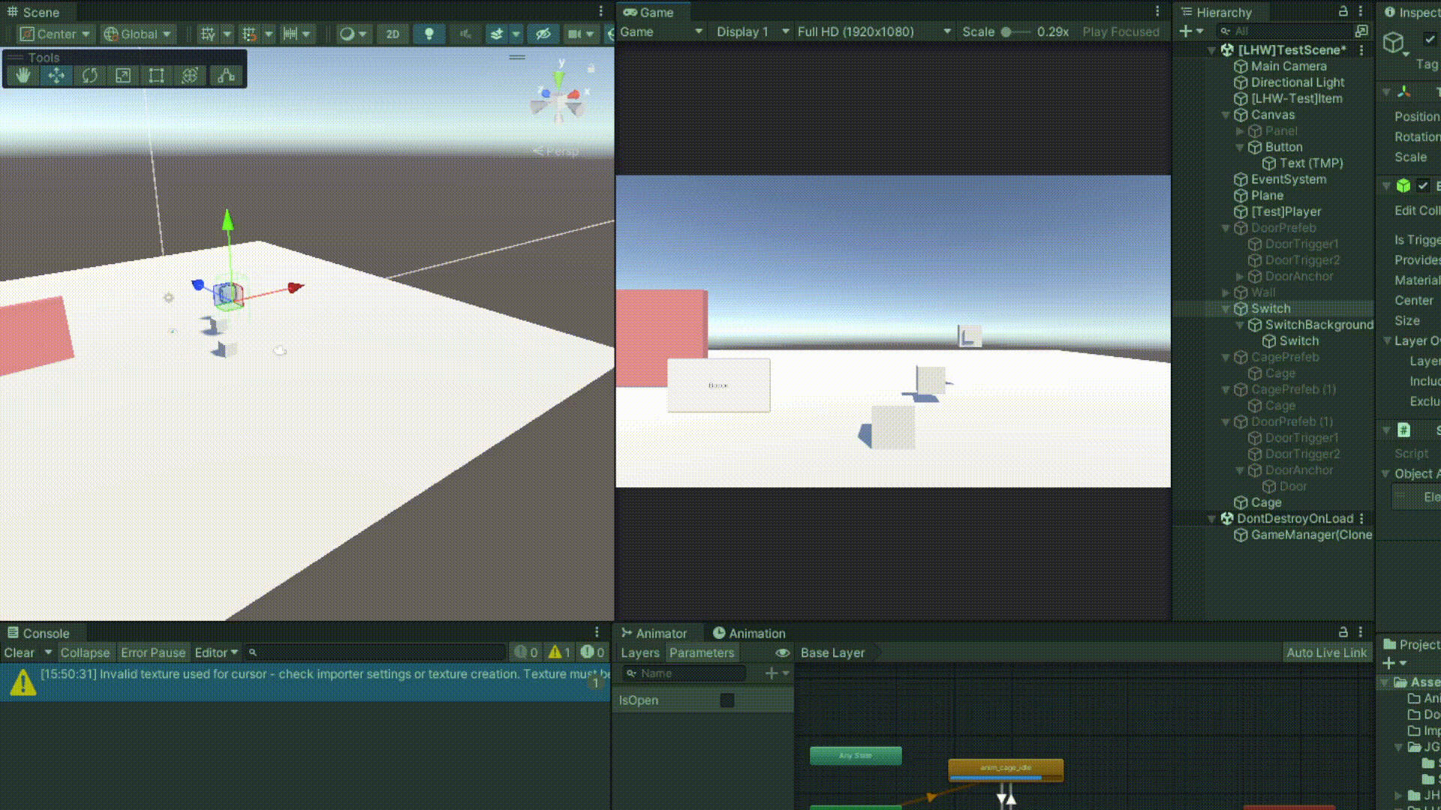Open the Center pivot dropdown

pyautogui.click(x=56, y=34)
